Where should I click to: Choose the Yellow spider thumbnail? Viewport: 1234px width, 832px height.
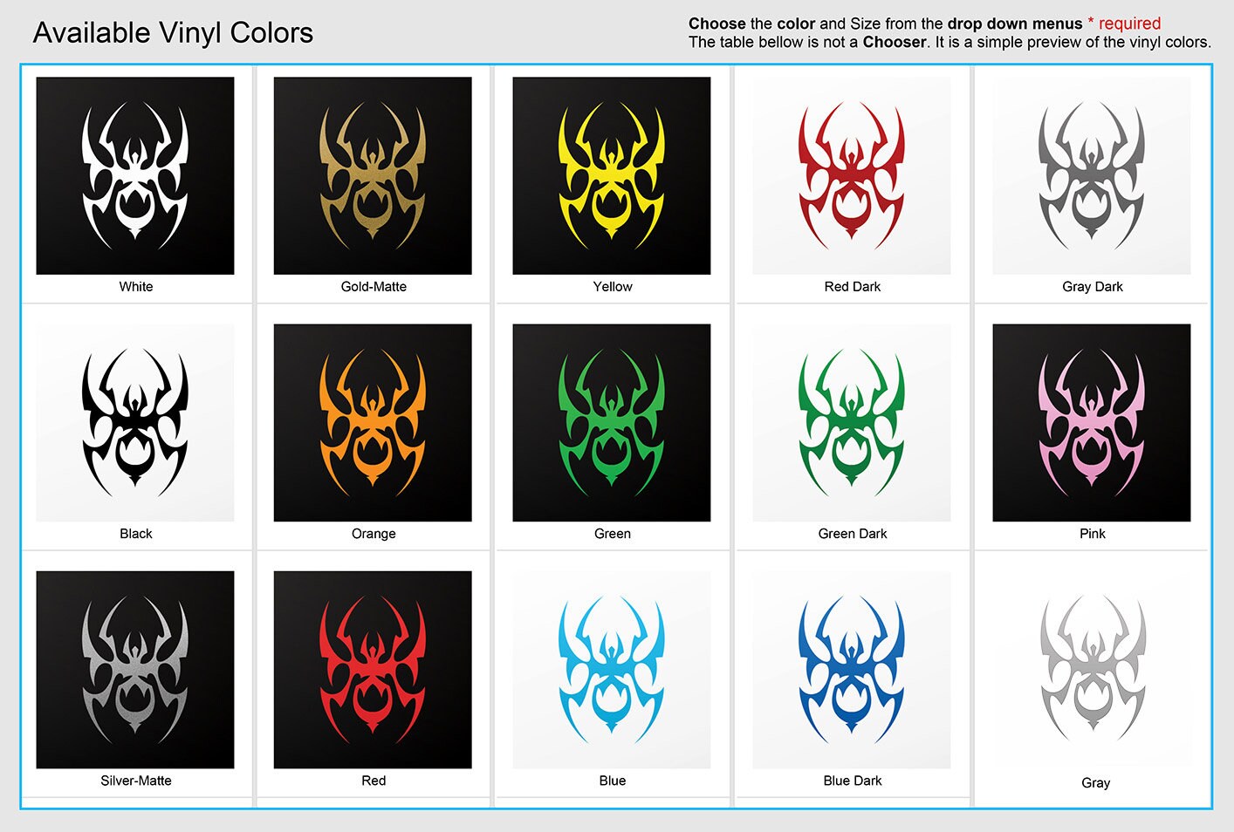pos(612,175)
